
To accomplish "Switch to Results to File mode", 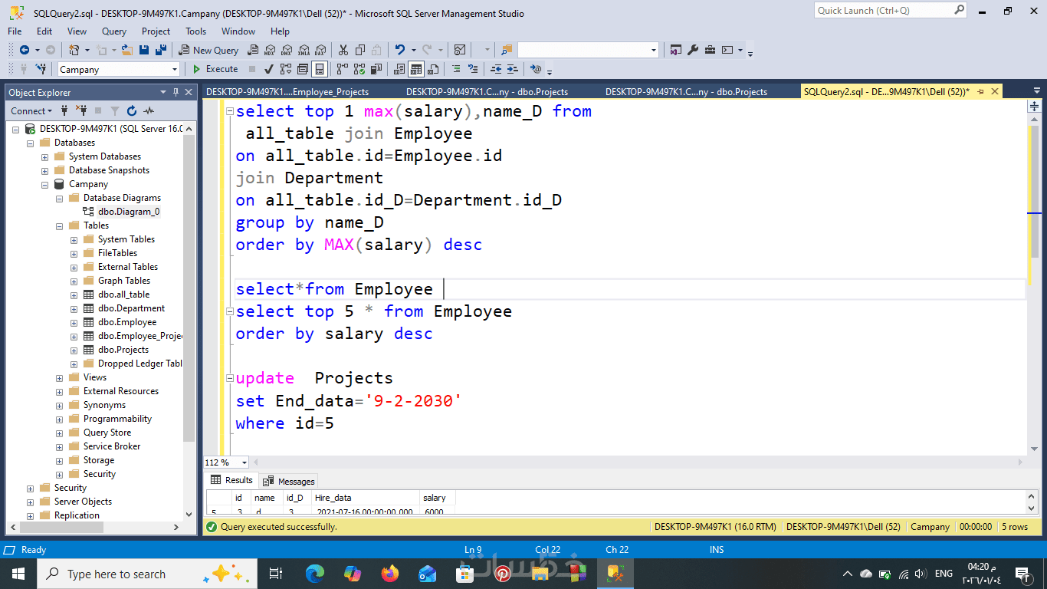I will [433, 69].
